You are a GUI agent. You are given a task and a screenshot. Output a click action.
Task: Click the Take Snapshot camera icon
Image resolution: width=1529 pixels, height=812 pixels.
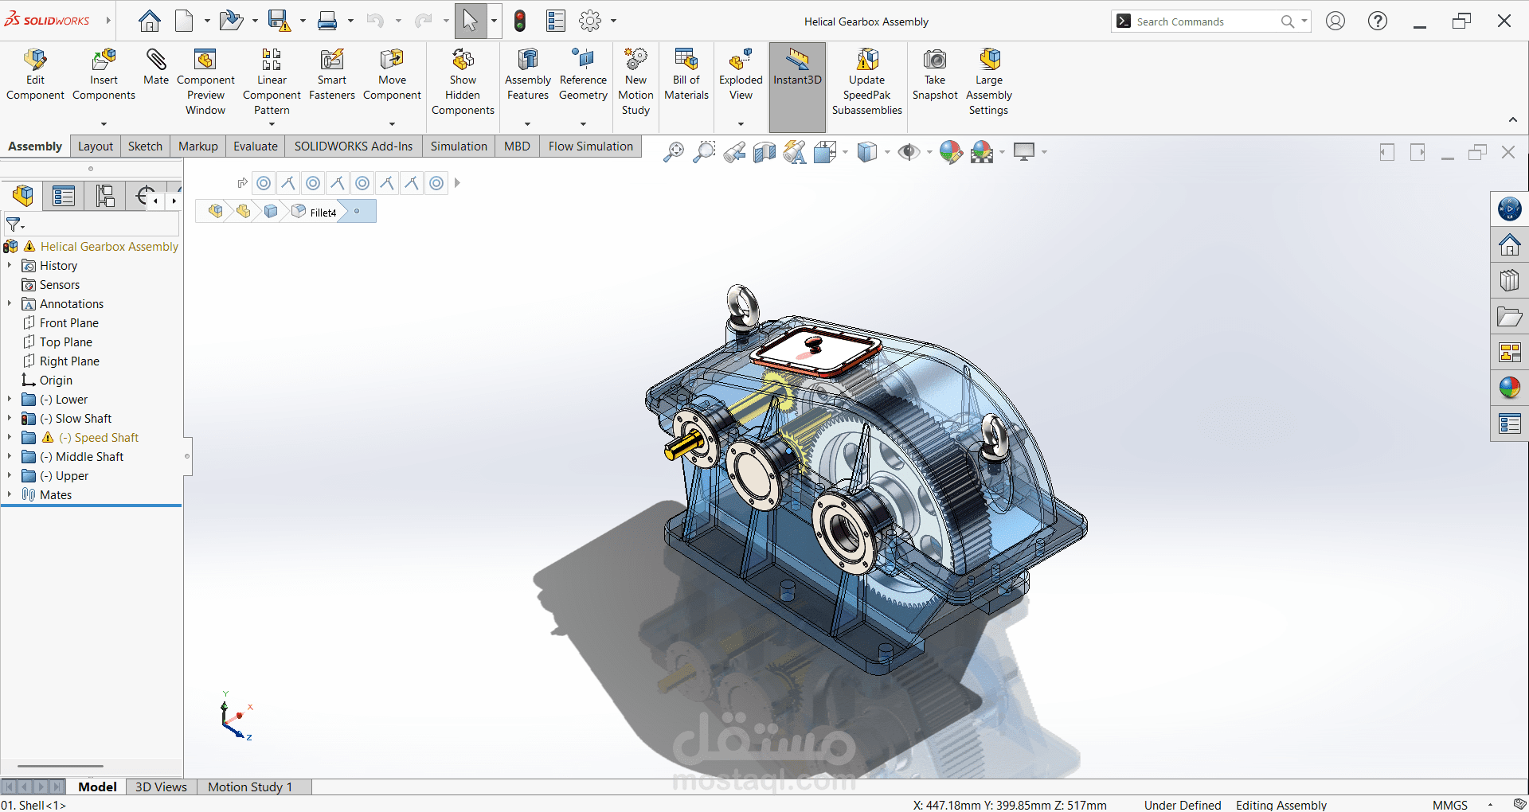click(x=935, y=60)
